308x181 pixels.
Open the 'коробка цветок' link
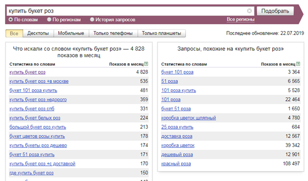pos(178,145)
